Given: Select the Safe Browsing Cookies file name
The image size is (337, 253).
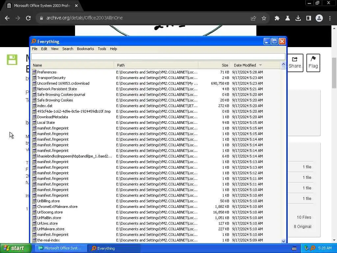Looking at the screenshot, I should [55, 100].
